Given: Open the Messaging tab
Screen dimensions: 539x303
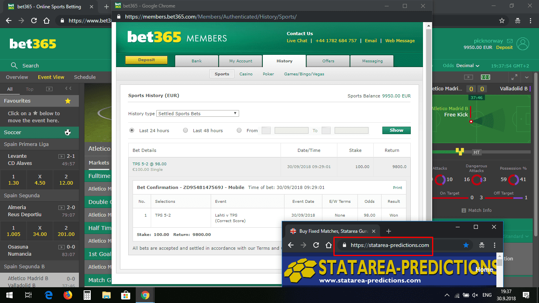Looking at the screenshot, I should coord(372,61).
